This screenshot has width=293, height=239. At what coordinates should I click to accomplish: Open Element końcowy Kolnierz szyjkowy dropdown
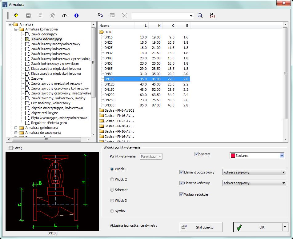coord(283,183)
